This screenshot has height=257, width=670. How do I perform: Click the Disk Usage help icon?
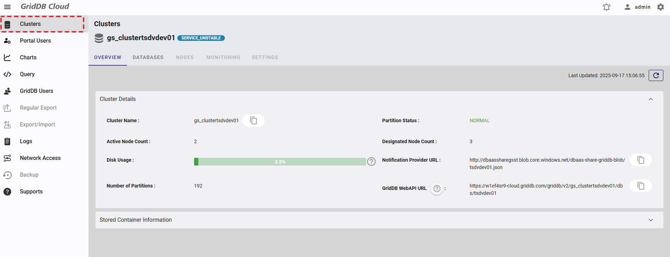[371, 162]
